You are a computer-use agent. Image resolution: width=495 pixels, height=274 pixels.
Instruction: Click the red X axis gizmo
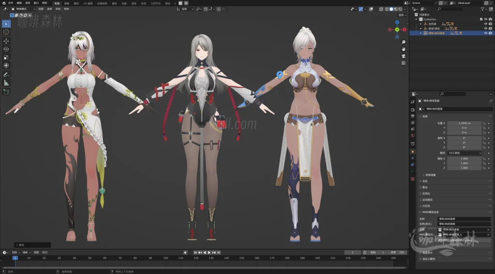pyautogui.click(x=405, y=29)
